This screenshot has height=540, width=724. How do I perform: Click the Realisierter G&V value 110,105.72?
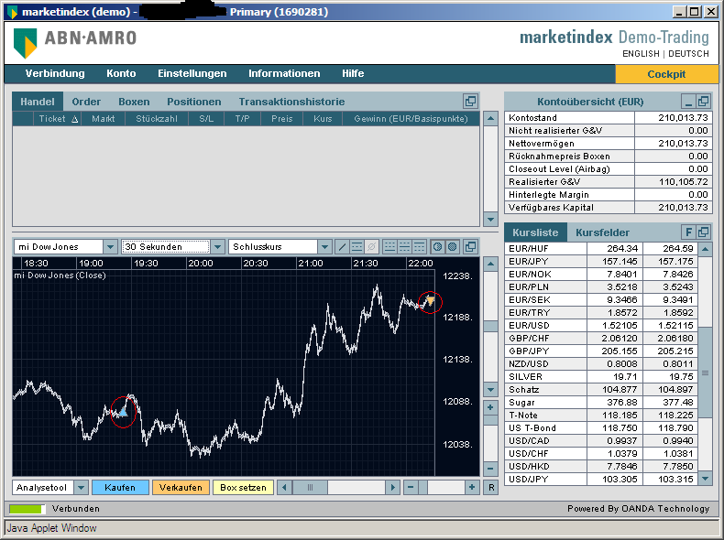(x=683, y=182)
